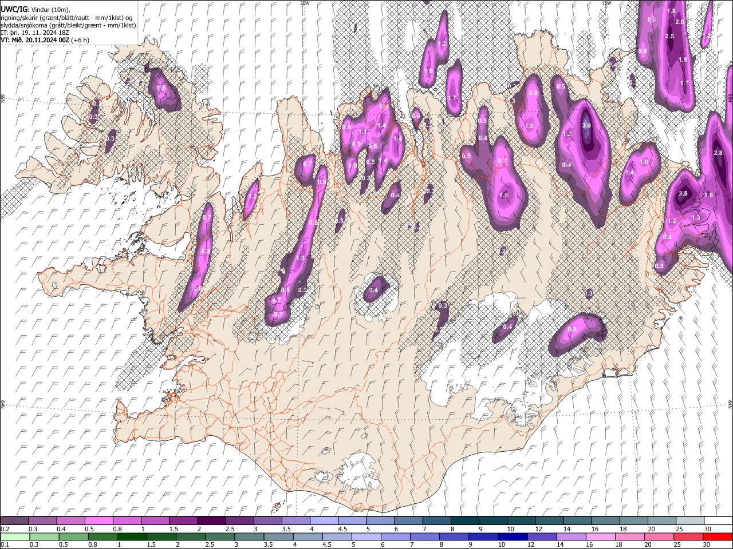Image resolution: width=733 pixels, height=549 pixels.
Task: Choose the deep navy 10–12 rain legend swatch
Action: (512, 536)
